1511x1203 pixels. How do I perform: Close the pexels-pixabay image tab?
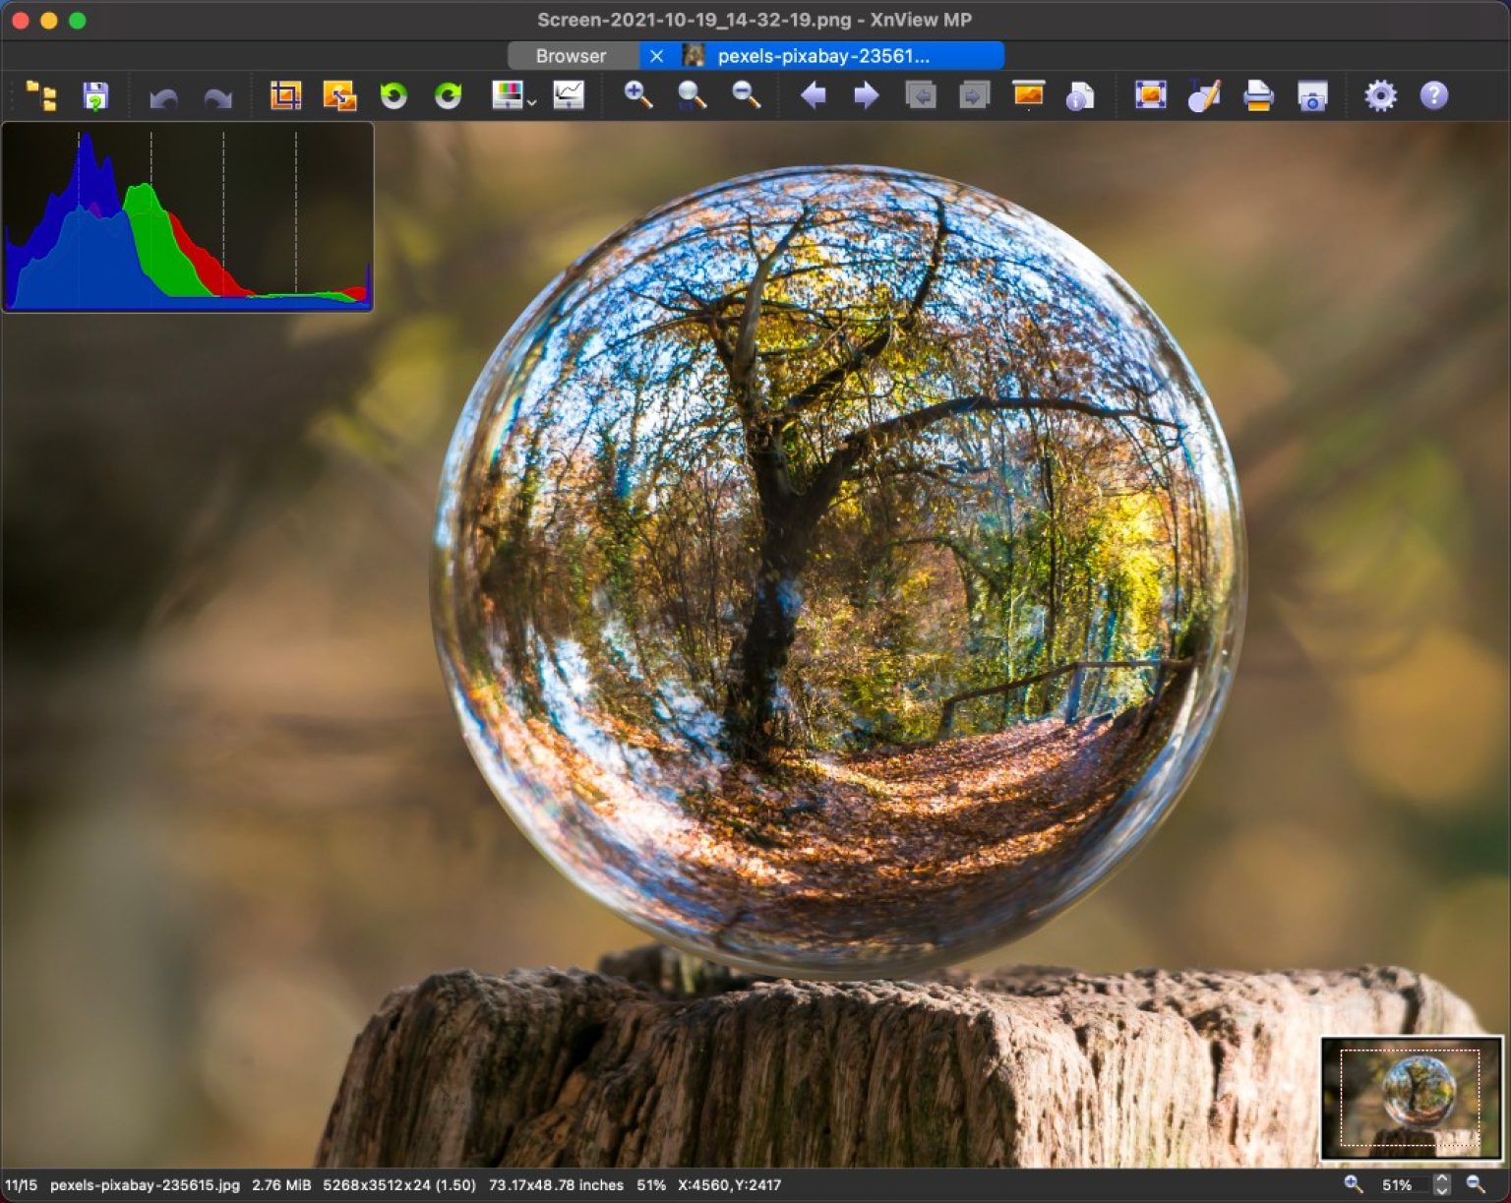656,56
